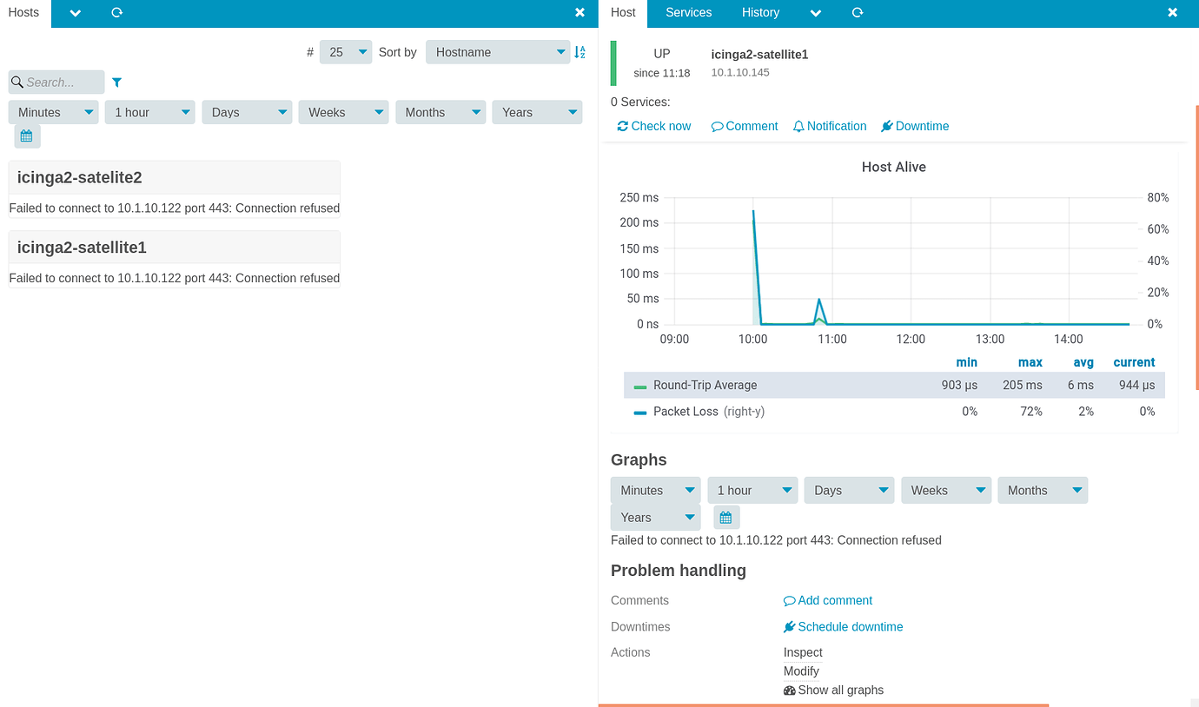Open the Sort by Hostname dropdown
This screenshot has width=1199, height=707.
pos(498,52)
